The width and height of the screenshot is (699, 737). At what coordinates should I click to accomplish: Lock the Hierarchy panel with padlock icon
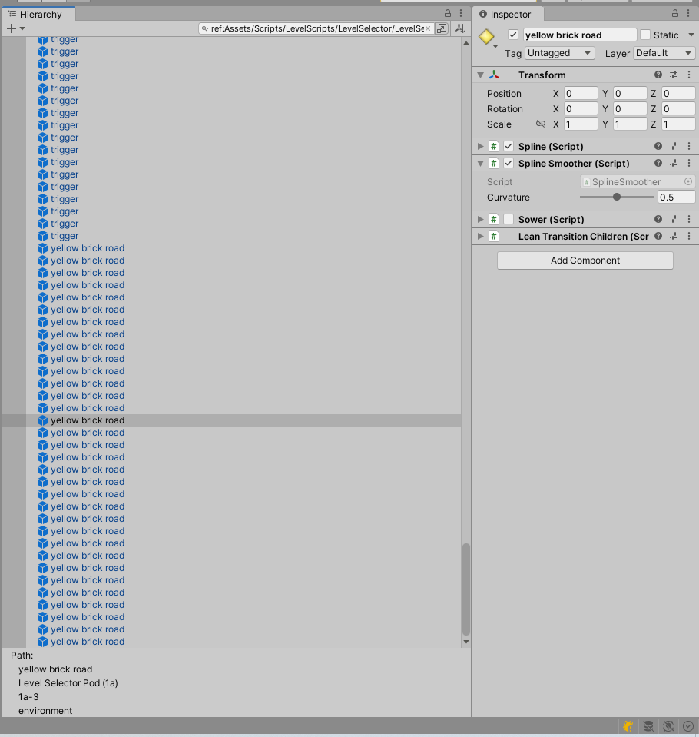coord(448,13)
